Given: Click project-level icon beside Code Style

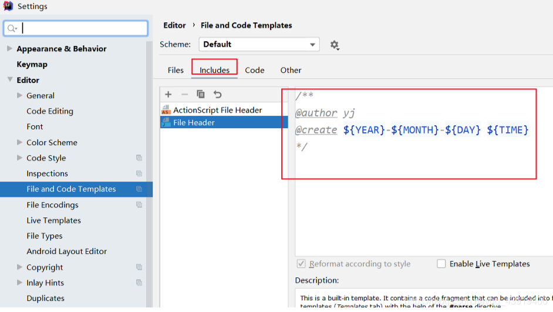Looking at the screenshot, I should 139,158.
